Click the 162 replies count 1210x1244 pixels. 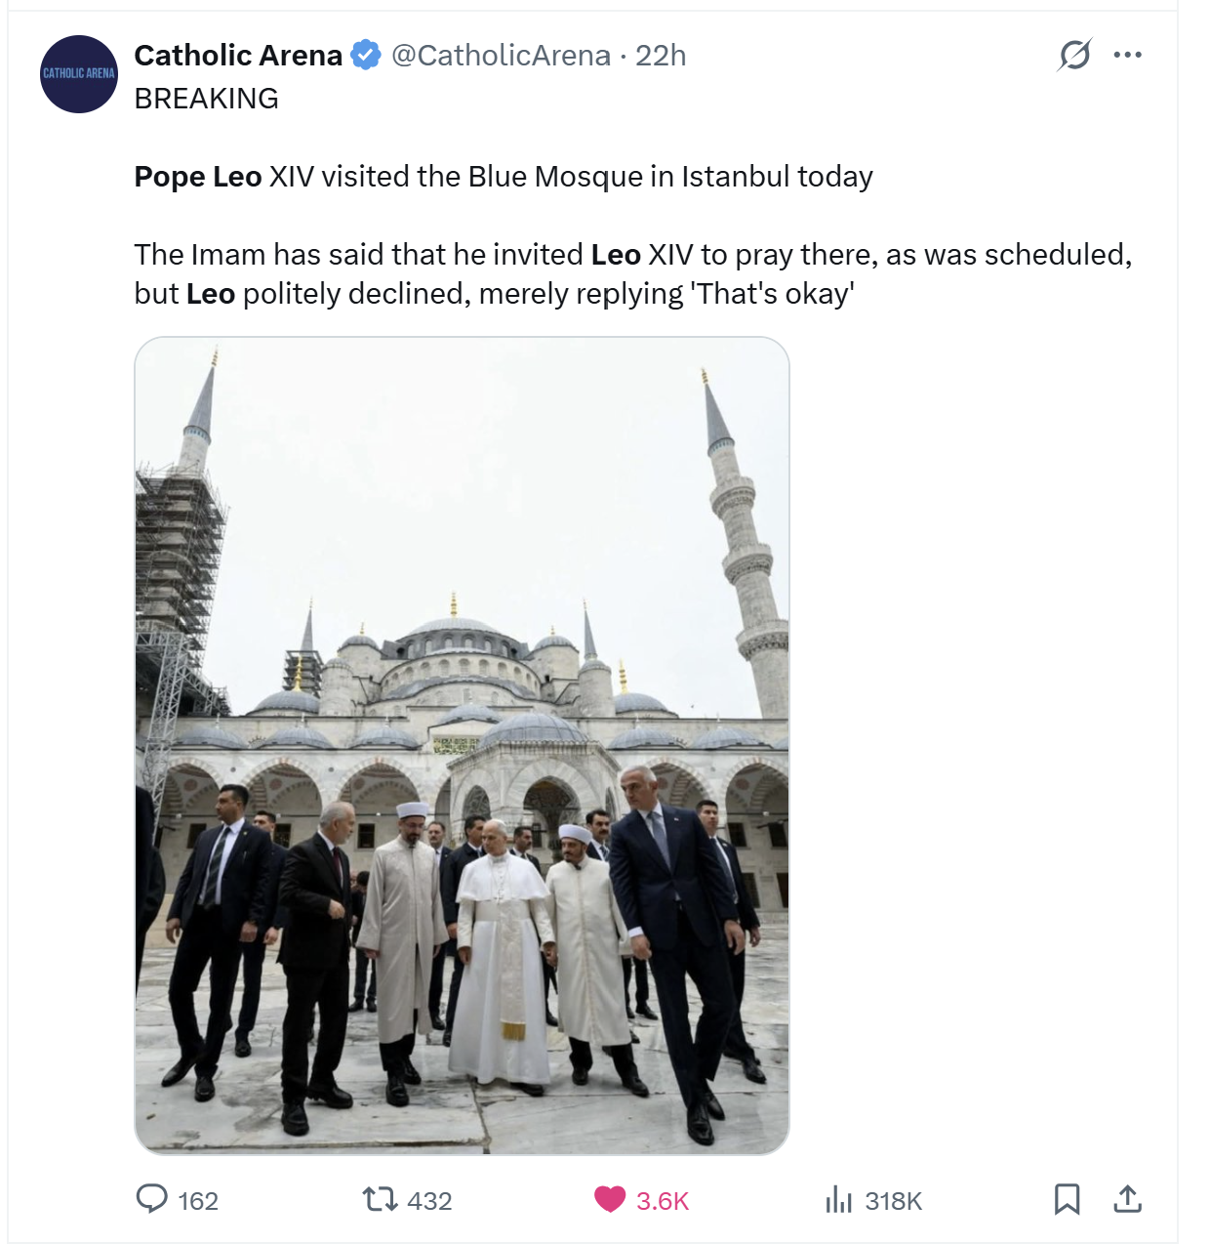click(x=198, y=1201)
